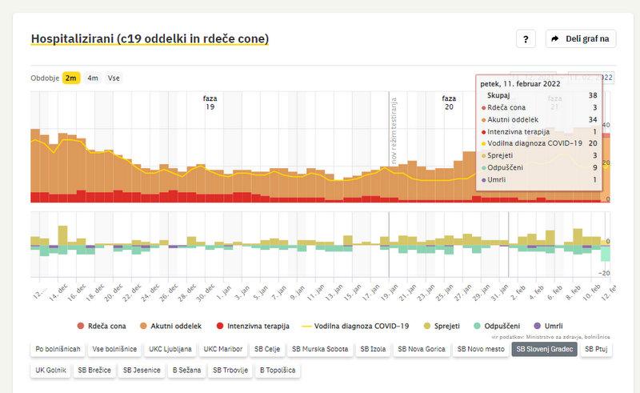Choose UKC Ljubljana hospital
Image resolution: width=640 pixels, height=393 pixels.
click(x=169, y=349)
